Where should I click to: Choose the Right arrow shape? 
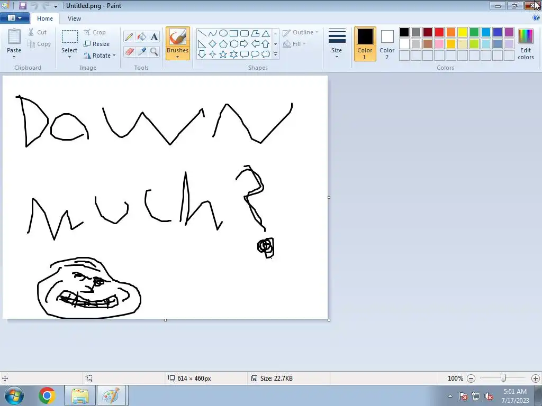click(x=245, y=44)
